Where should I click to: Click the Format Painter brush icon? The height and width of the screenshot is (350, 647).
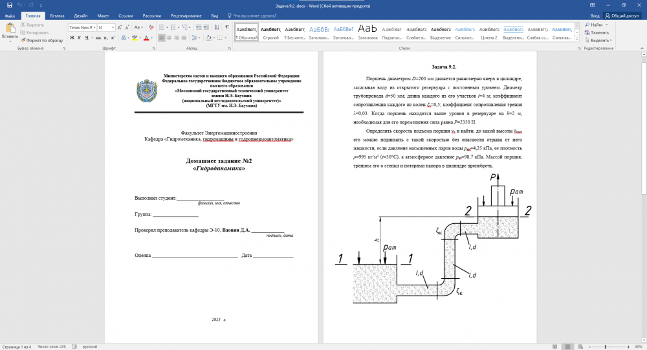pos(23,40)
